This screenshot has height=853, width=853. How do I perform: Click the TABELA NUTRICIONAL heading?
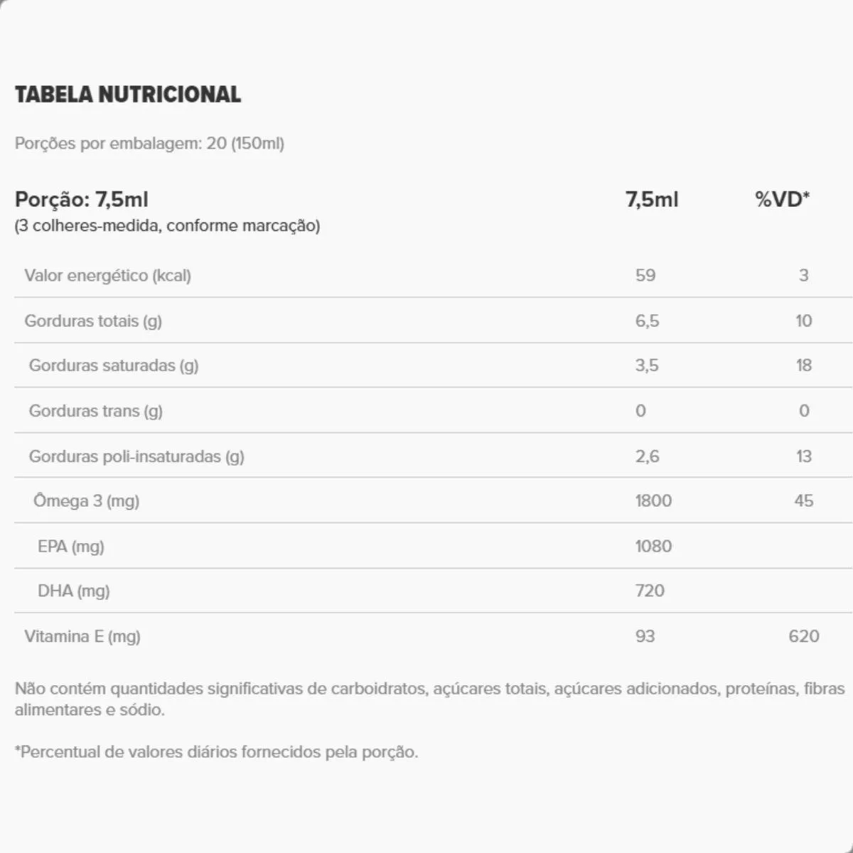[x=128, y=95]
